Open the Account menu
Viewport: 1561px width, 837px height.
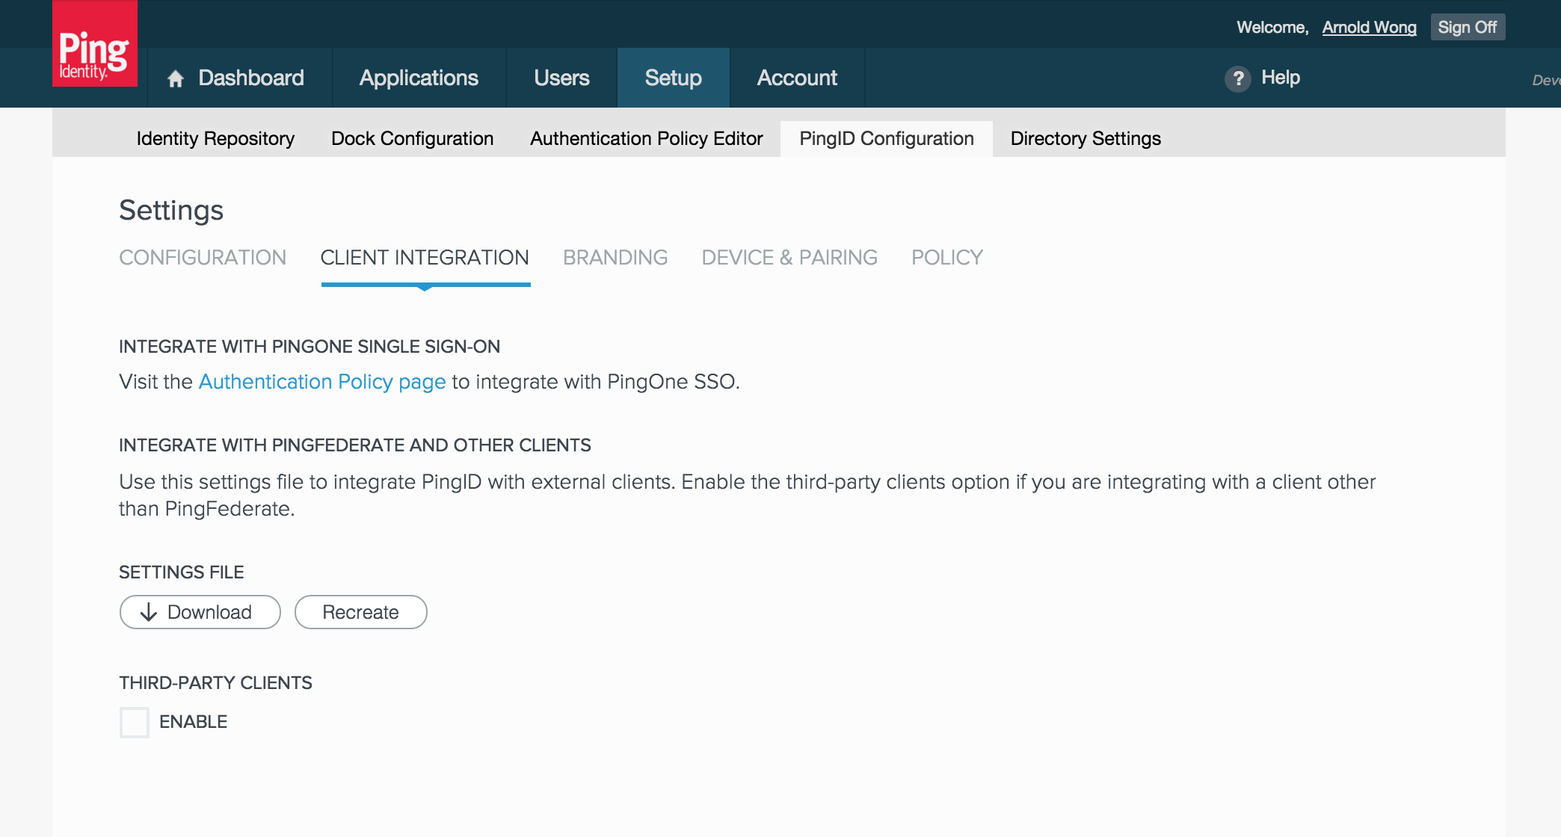(x=797, y=78)
